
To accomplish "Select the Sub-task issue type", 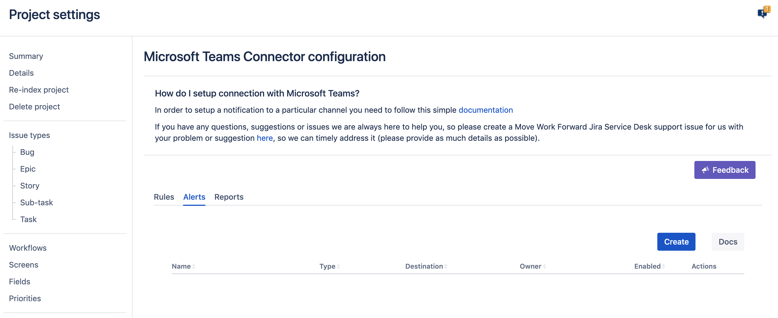I will (x=36, y=202).
